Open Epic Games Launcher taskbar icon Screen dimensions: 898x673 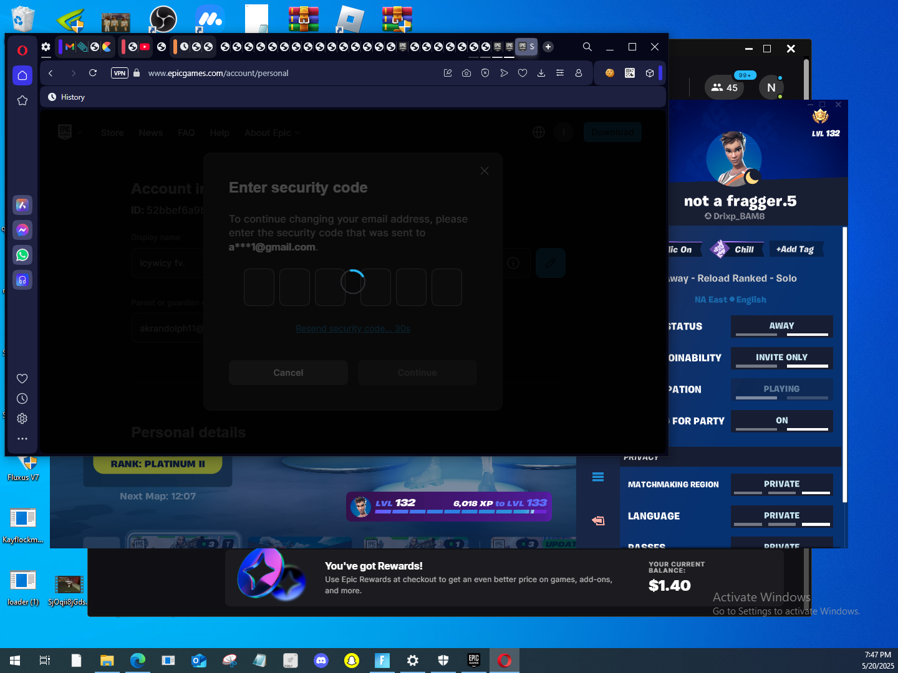point(474,661)
